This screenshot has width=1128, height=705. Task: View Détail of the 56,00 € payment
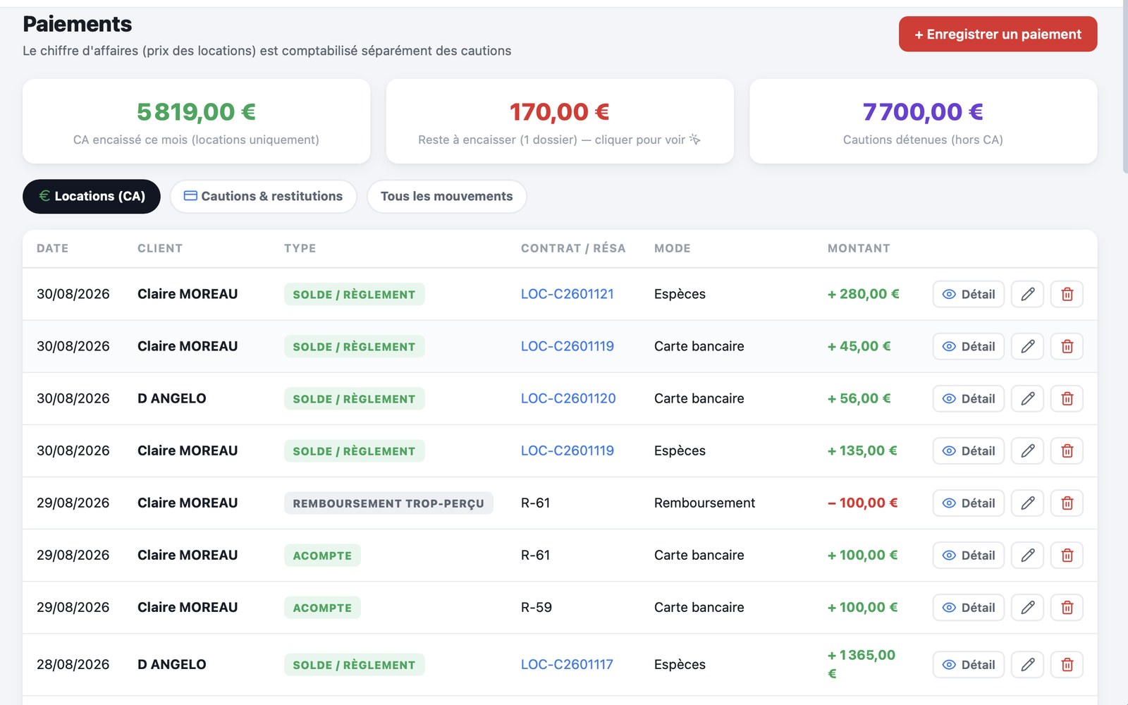[x=968, y=398]
